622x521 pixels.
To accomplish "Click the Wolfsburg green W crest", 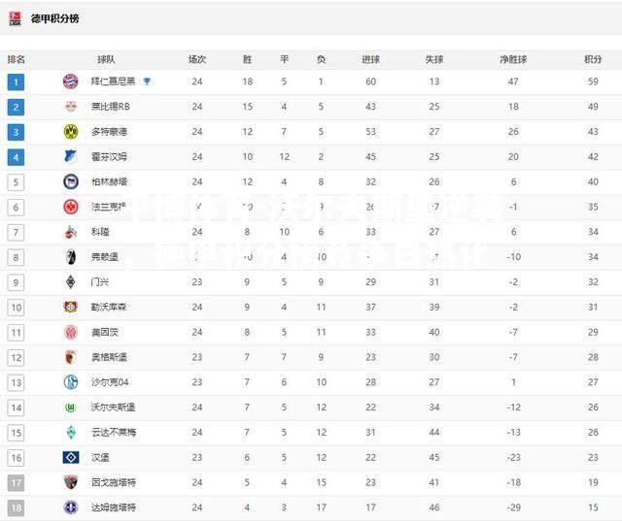I will pos(71,407).
